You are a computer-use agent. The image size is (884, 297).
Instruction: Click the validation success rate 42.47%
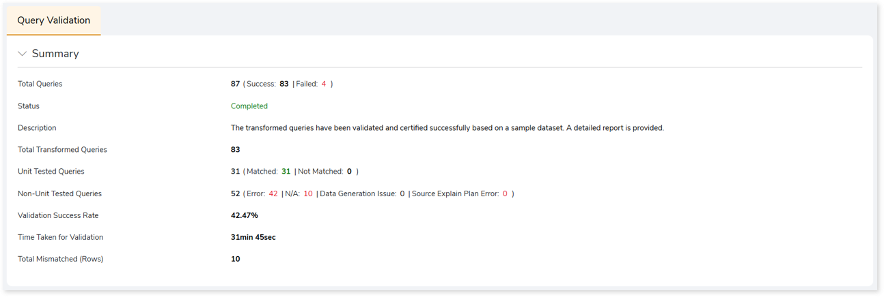[x=245, y=215]
